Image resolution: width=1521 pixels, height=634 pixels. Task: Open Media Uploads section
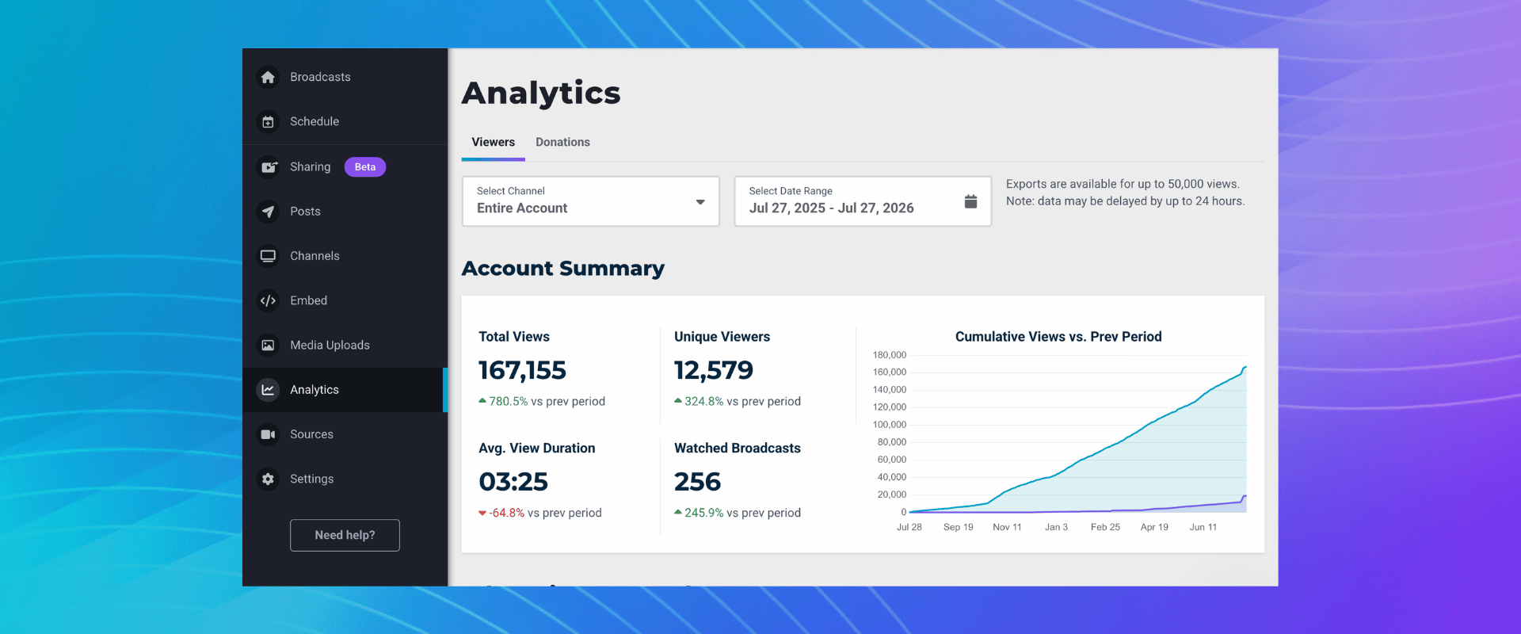345,346
